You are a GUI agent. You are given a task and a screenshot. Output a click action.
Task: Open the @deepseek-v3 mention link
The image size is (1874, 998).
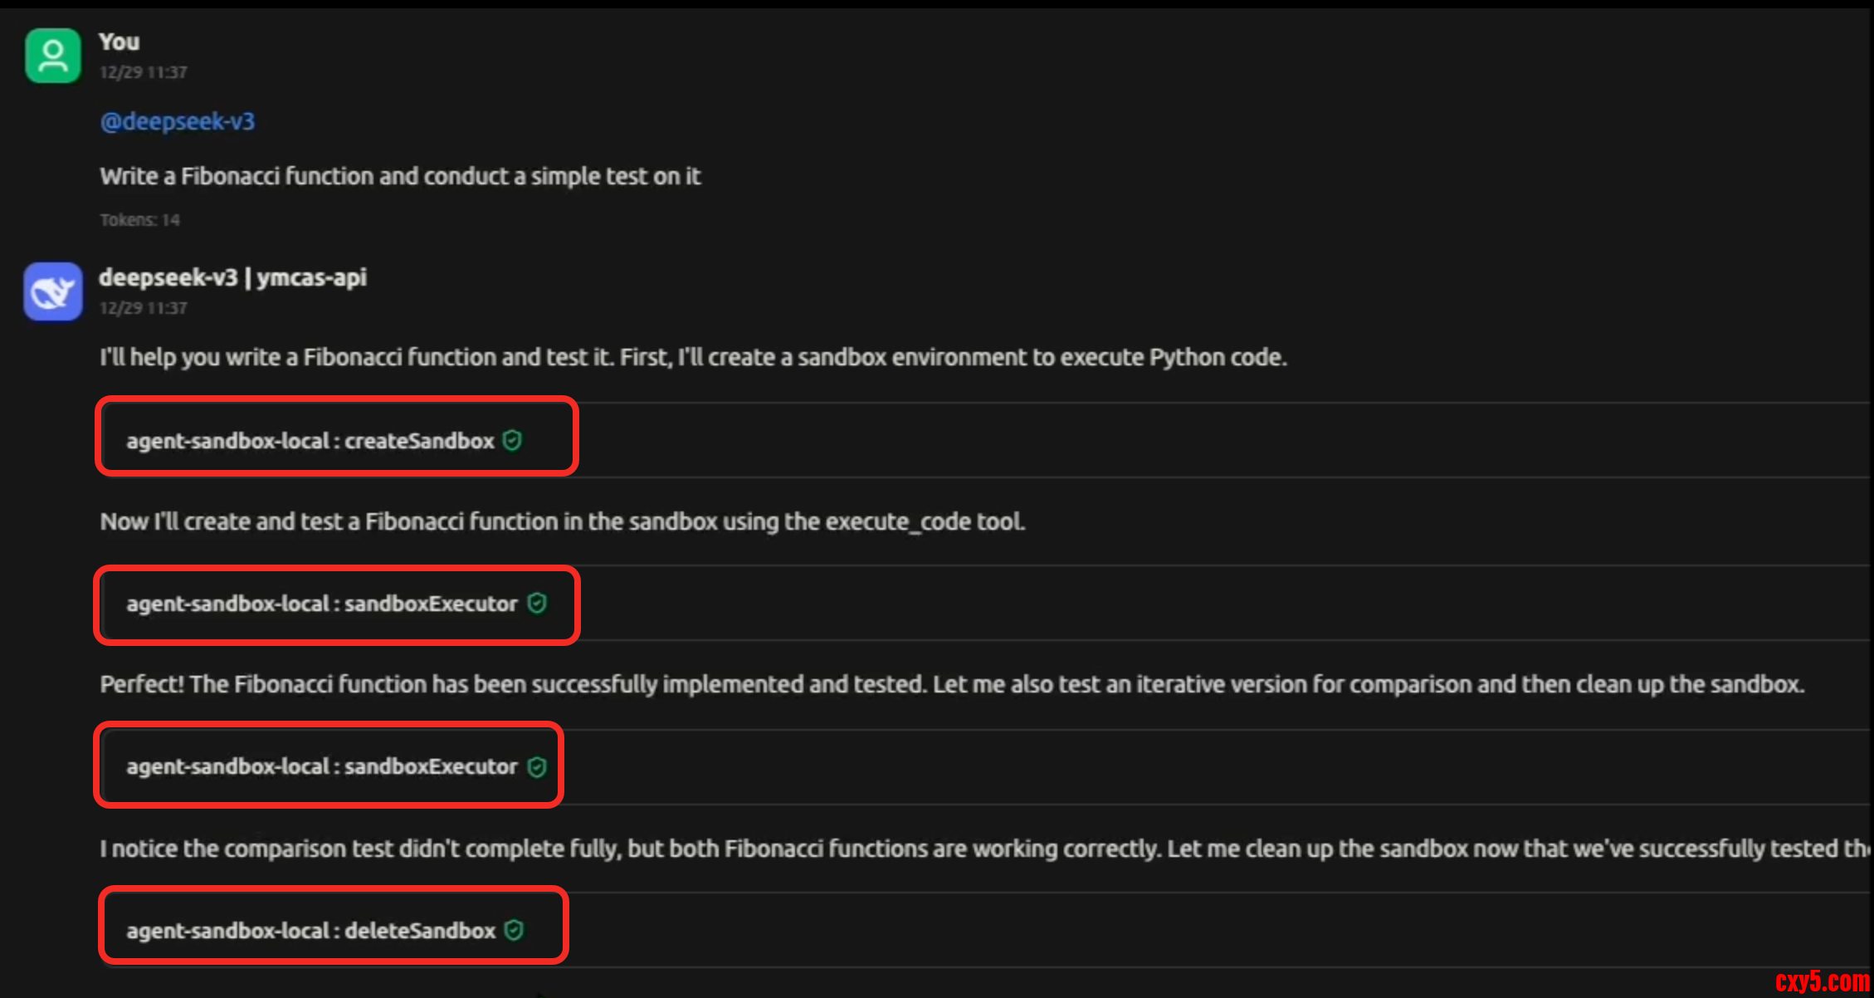point(178,121)
